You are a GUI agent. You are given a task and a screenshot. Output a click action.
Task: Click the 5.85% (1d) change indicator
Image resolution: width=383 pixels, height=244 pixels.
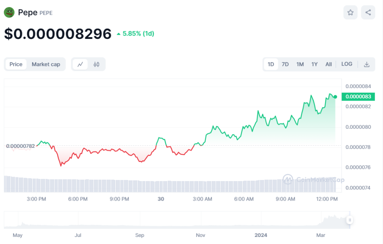coord(135,34)
